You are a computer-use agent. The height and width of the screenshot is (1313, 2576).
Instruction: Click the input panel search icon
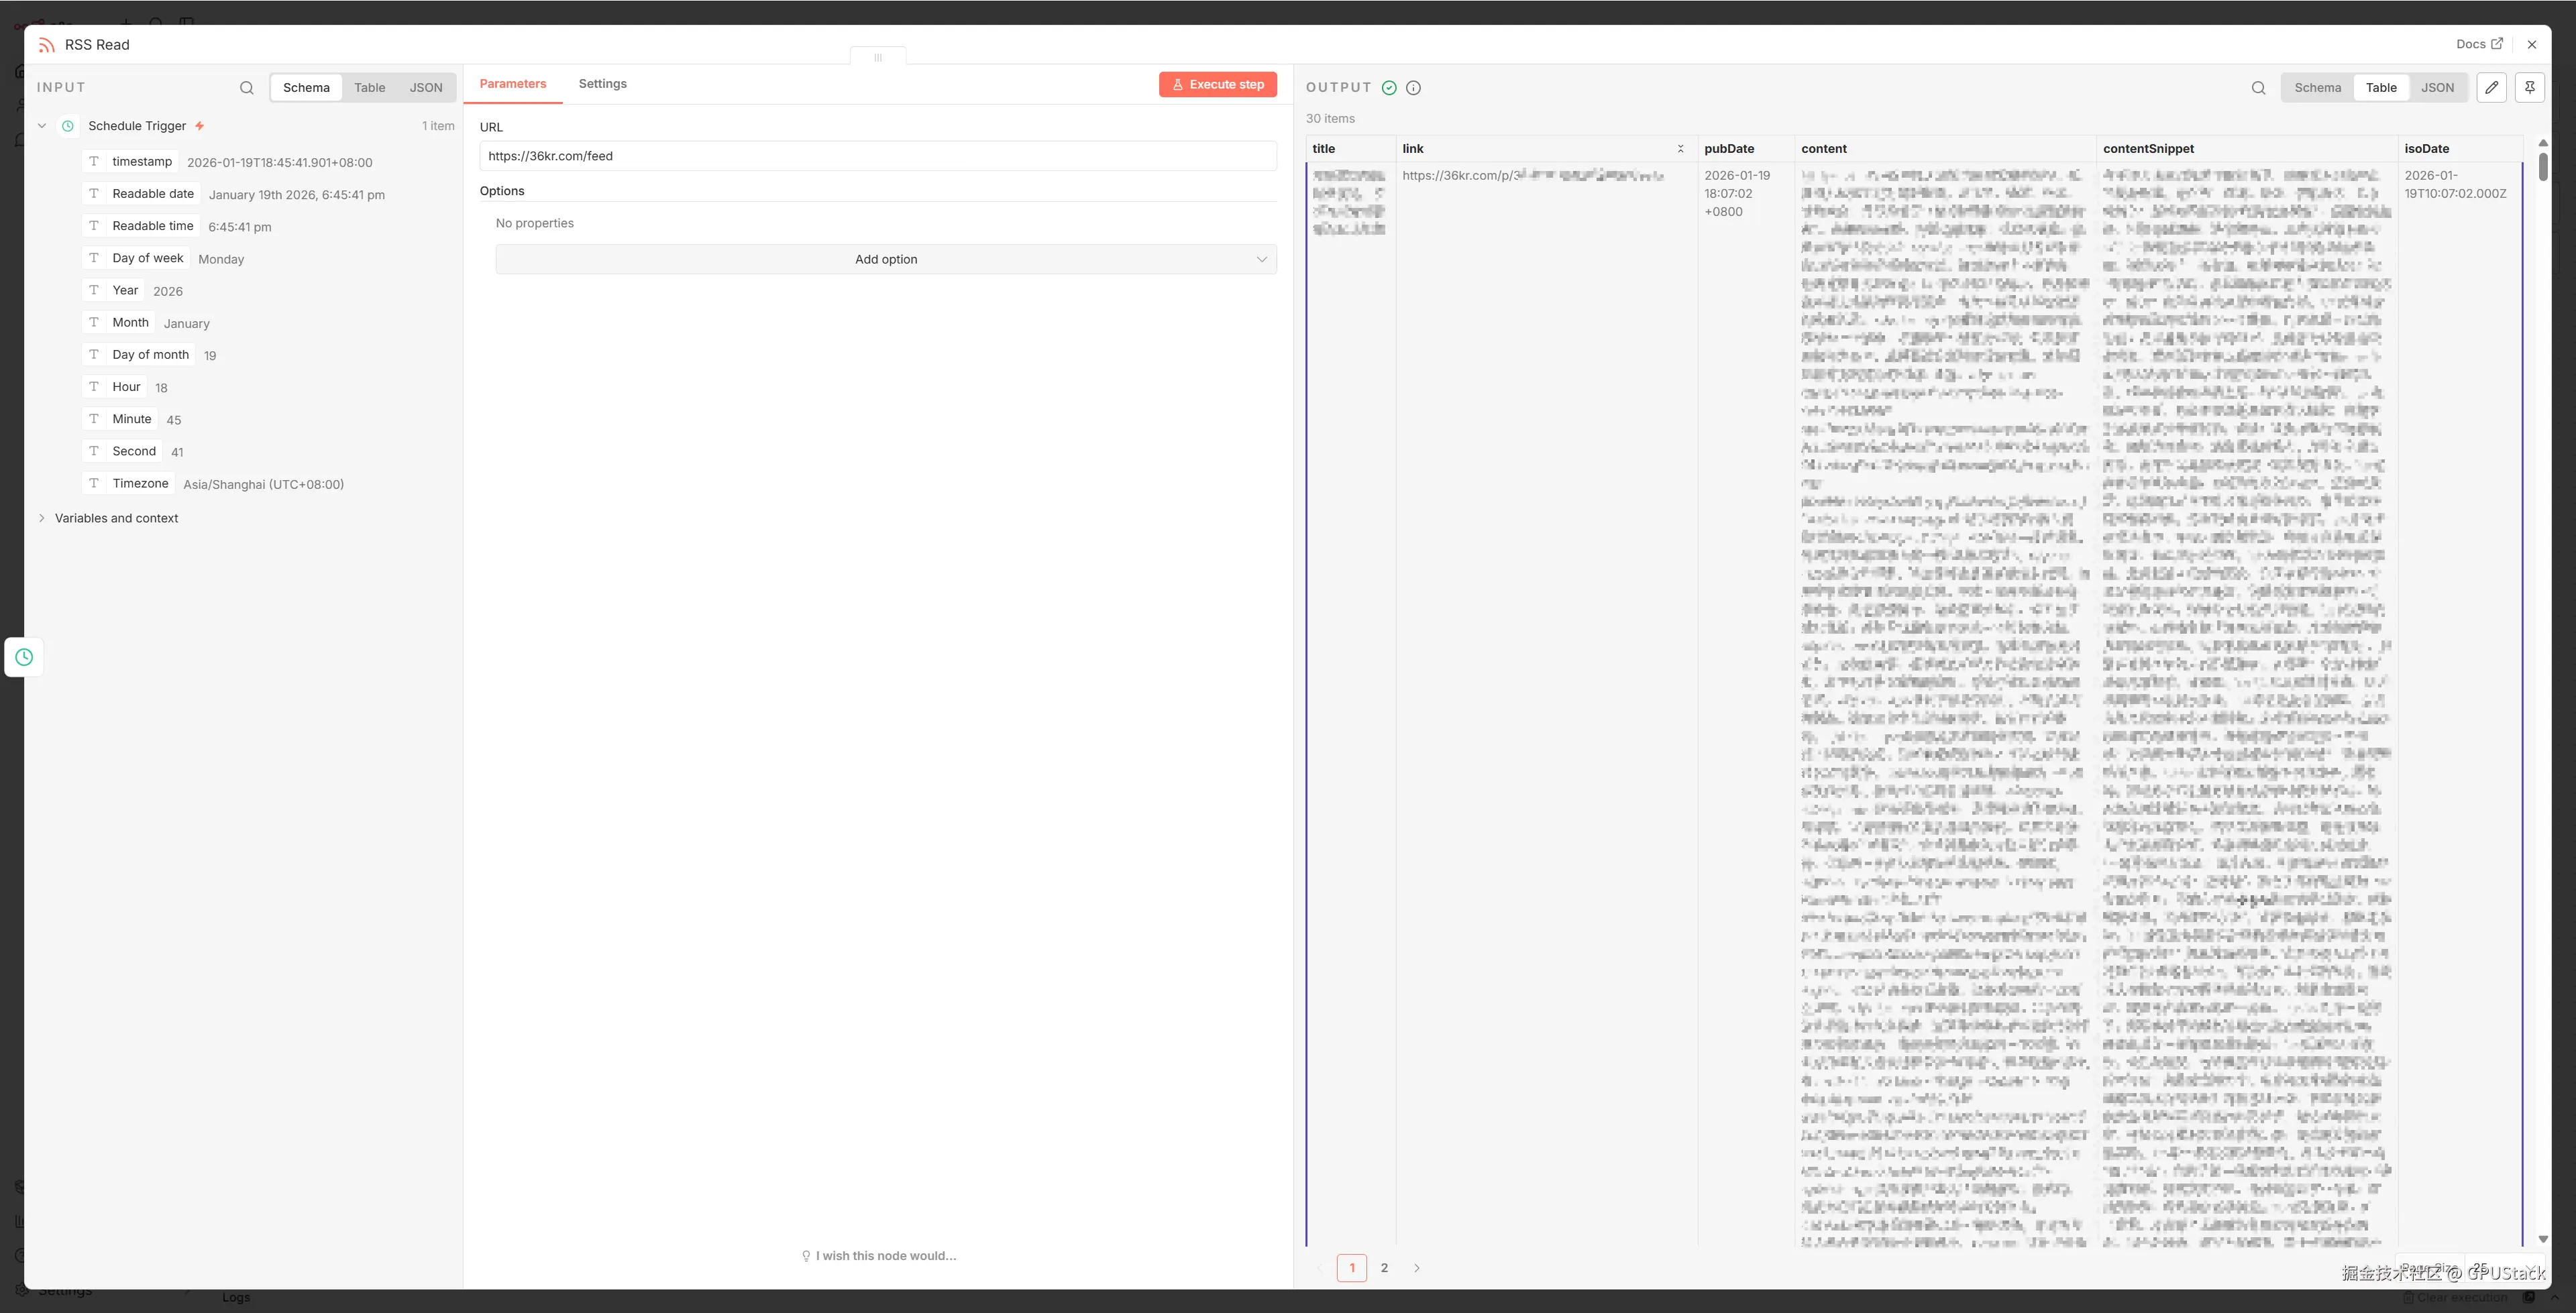[246, 88]
